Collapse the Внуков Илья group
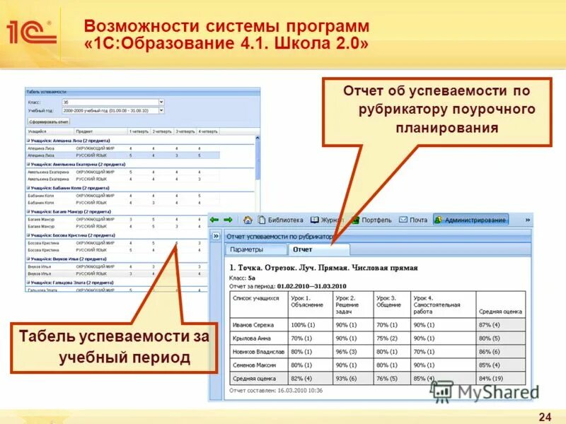The width and height of the screenshot is (566, 424). tap(28, 259)
